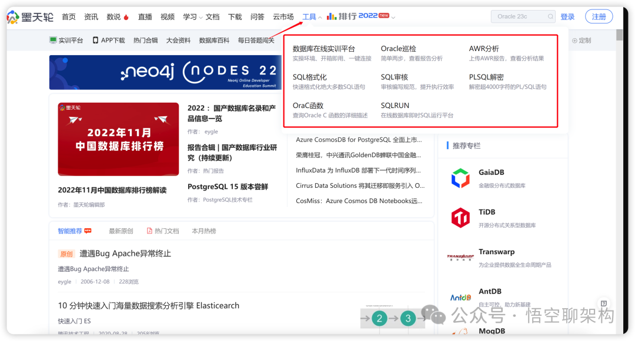Open the SQL格式化 tool

[310, 78]
